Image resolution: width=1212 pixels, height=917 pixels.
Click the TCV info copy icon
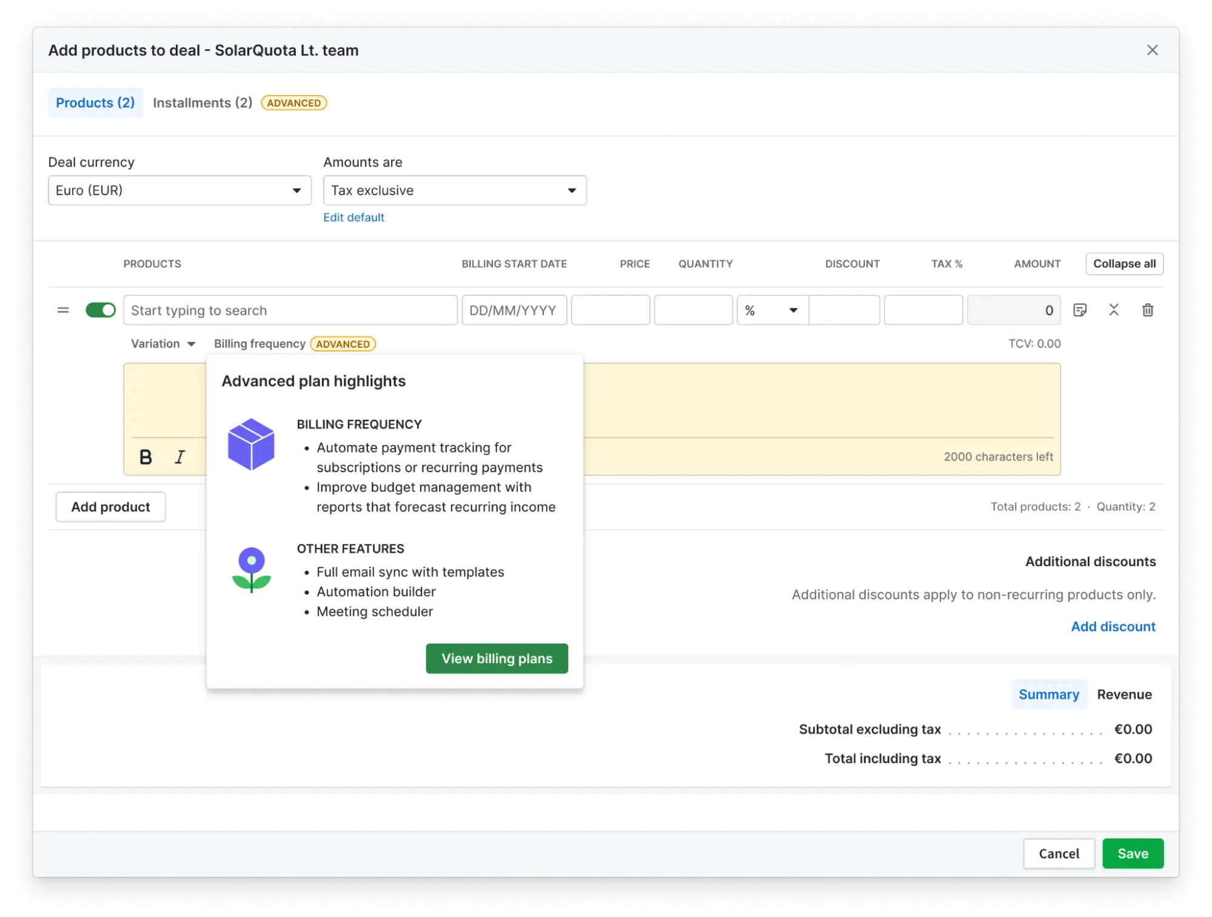(x=1080, y=310)
